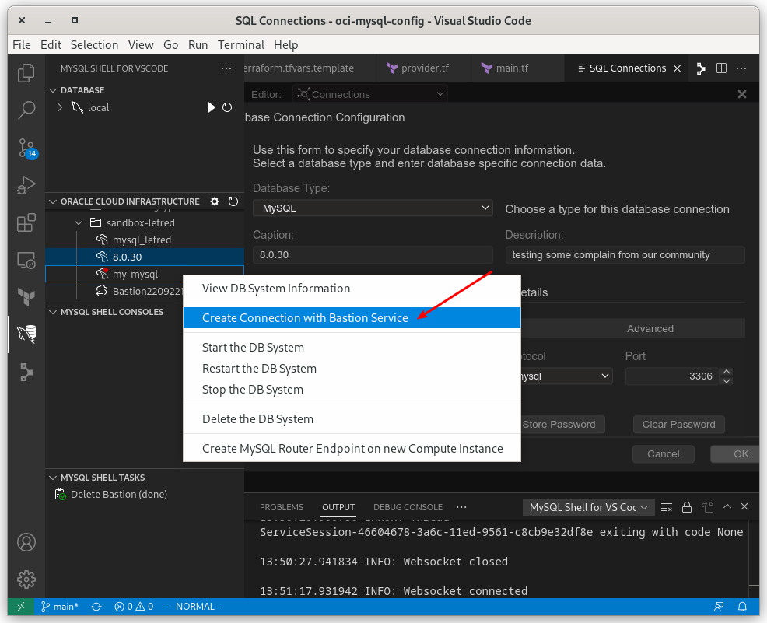Open editor tab bar more actions
Image resolution: width=767 pixels, height=623 pixels.
click(741, 68)
